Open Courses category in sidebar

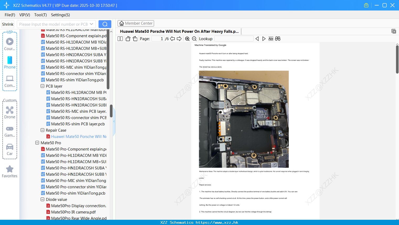(x=10, y=44)
